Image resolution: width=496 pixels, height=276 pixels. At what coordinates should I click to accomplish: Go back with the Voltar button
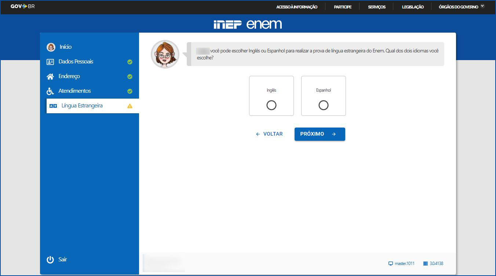coord(269,134)
